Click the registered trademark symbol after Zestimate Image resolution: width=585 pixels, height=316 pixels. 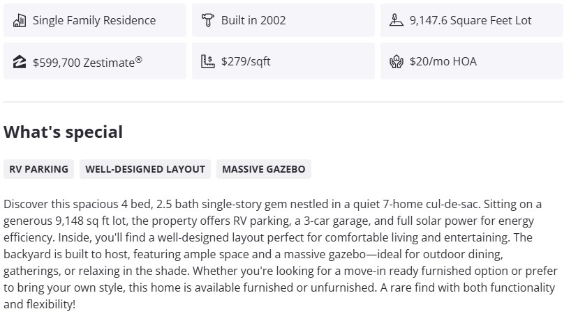coord(139,59)
